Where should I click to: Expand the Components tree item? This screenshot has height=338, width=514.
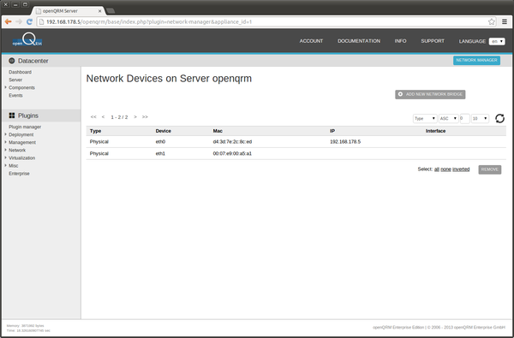6,87
